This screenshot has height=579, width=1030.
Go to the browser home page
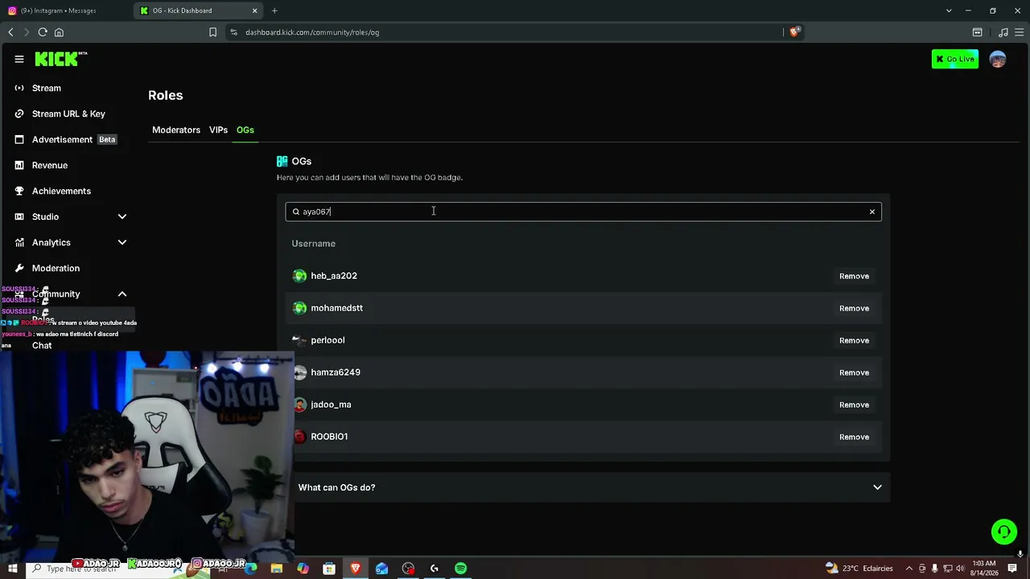coord(59,32)
